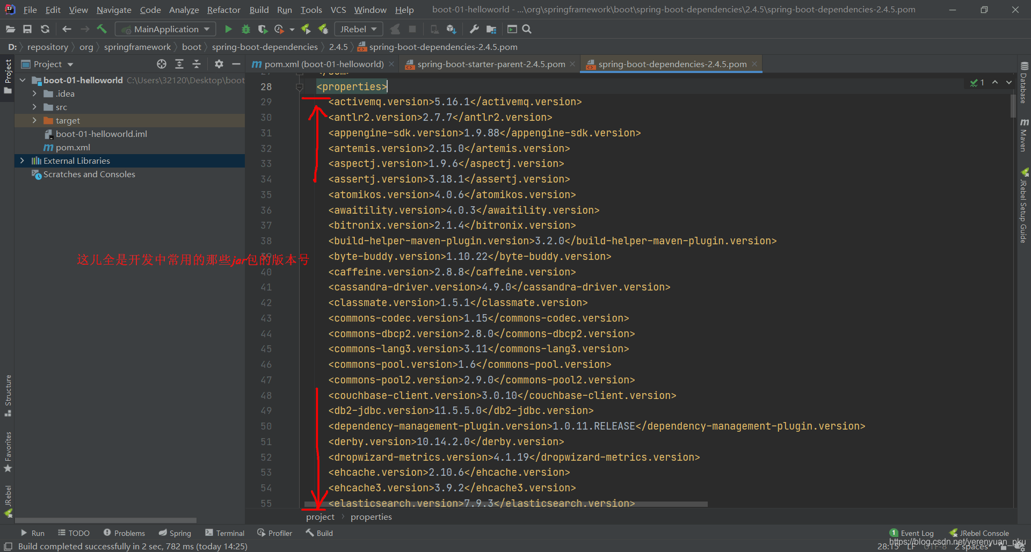
Task: Expand all in Project panel
Action: 179,64
